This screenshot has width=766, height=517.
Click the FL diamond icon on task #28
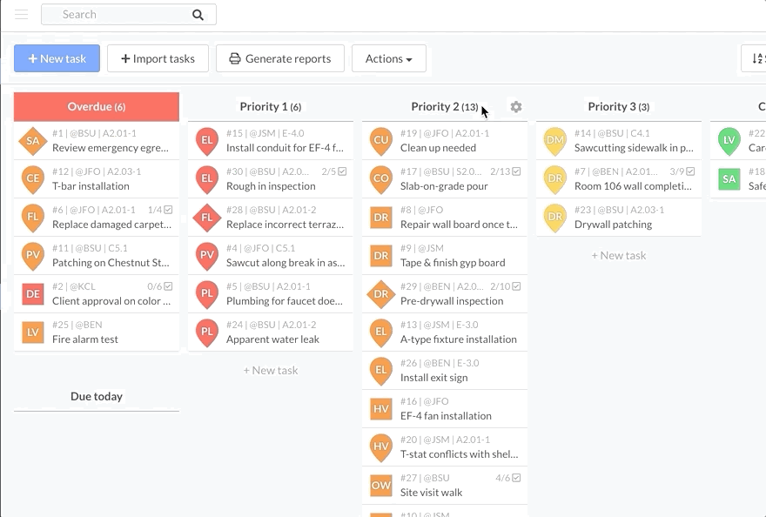[207, 218]
